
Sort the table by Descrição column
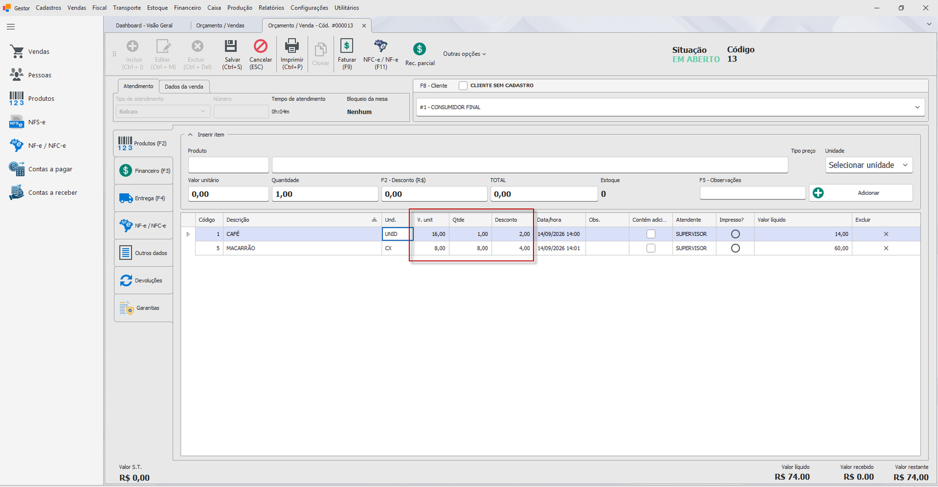[301, 220]
